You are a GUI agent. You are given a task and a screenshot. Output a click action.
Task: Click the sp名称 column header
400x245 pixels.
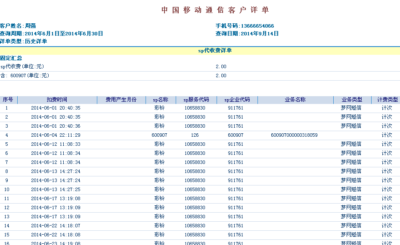[x=160, y=100]
